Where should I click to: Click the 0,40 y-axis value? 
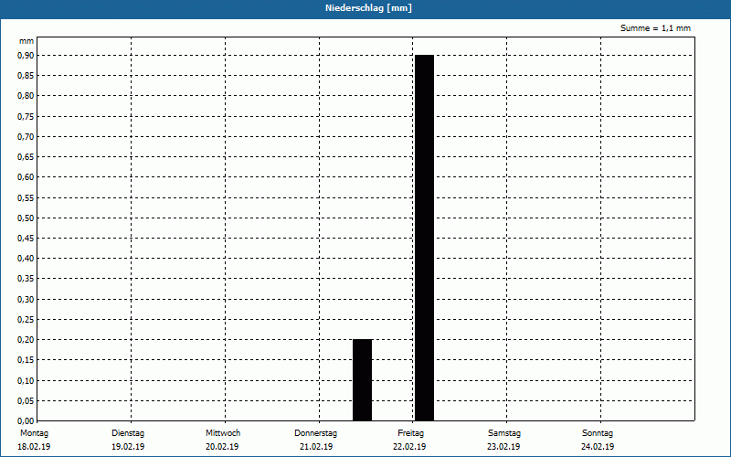(x=26, y=259)
